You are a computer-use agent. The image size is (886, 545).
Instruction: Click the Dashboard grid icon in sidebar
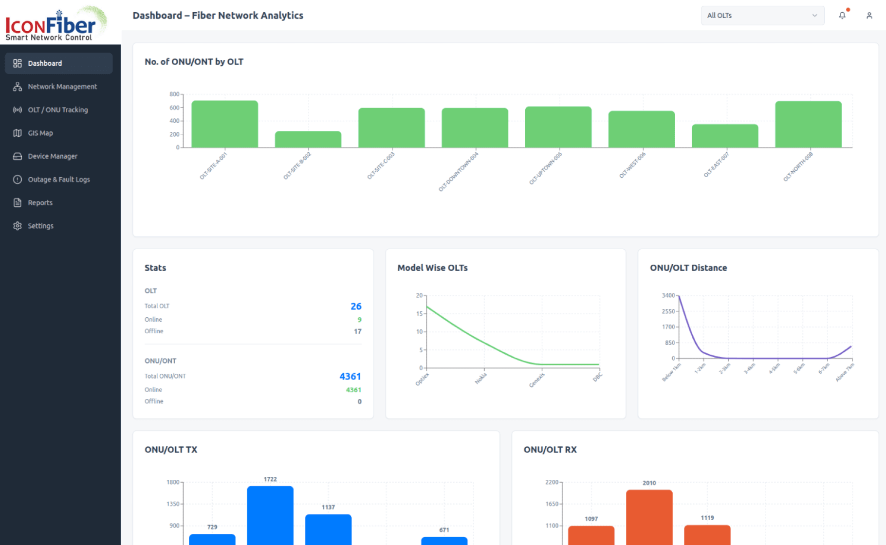pos(18,63)
